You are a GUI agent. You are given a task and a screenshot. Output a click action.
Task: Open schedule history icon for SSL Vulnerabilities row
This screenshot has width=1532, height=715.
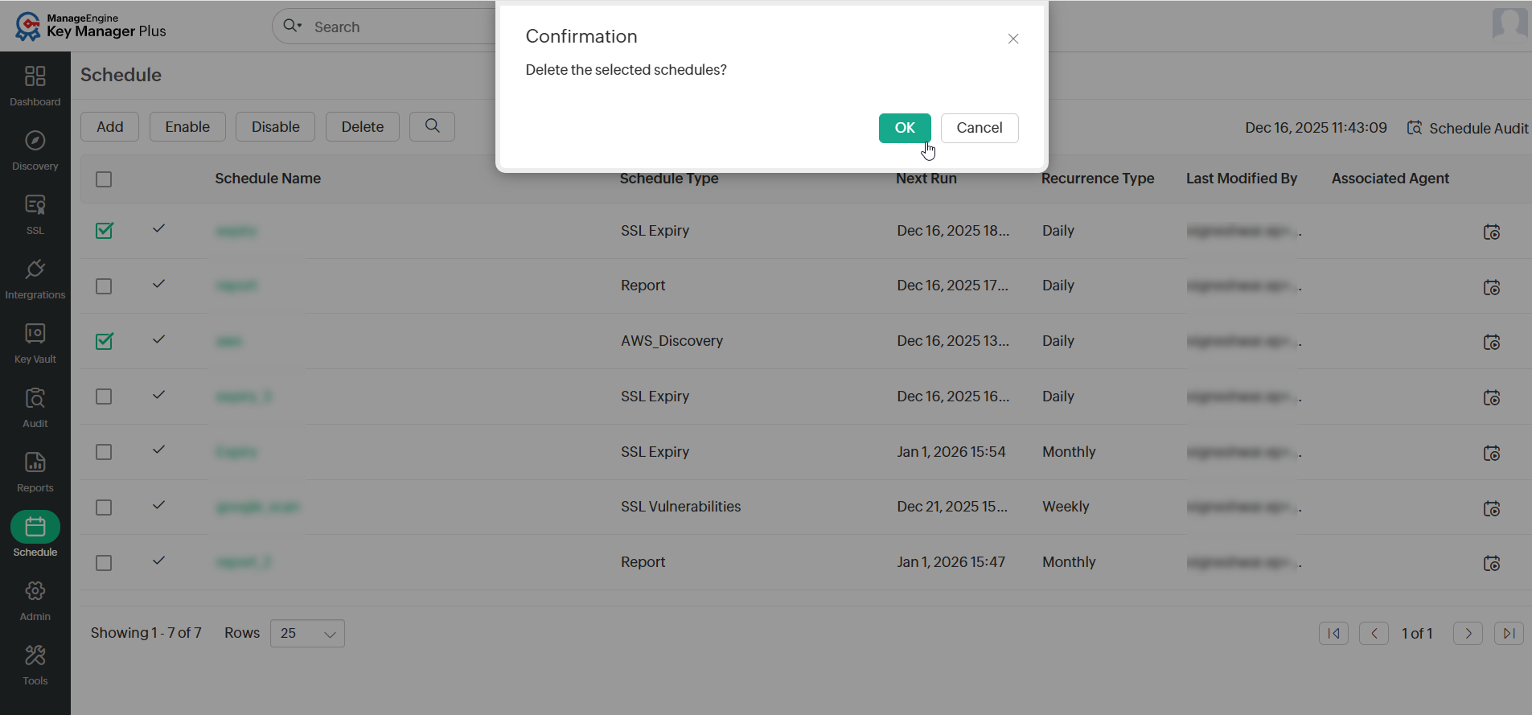point(1492,508)
